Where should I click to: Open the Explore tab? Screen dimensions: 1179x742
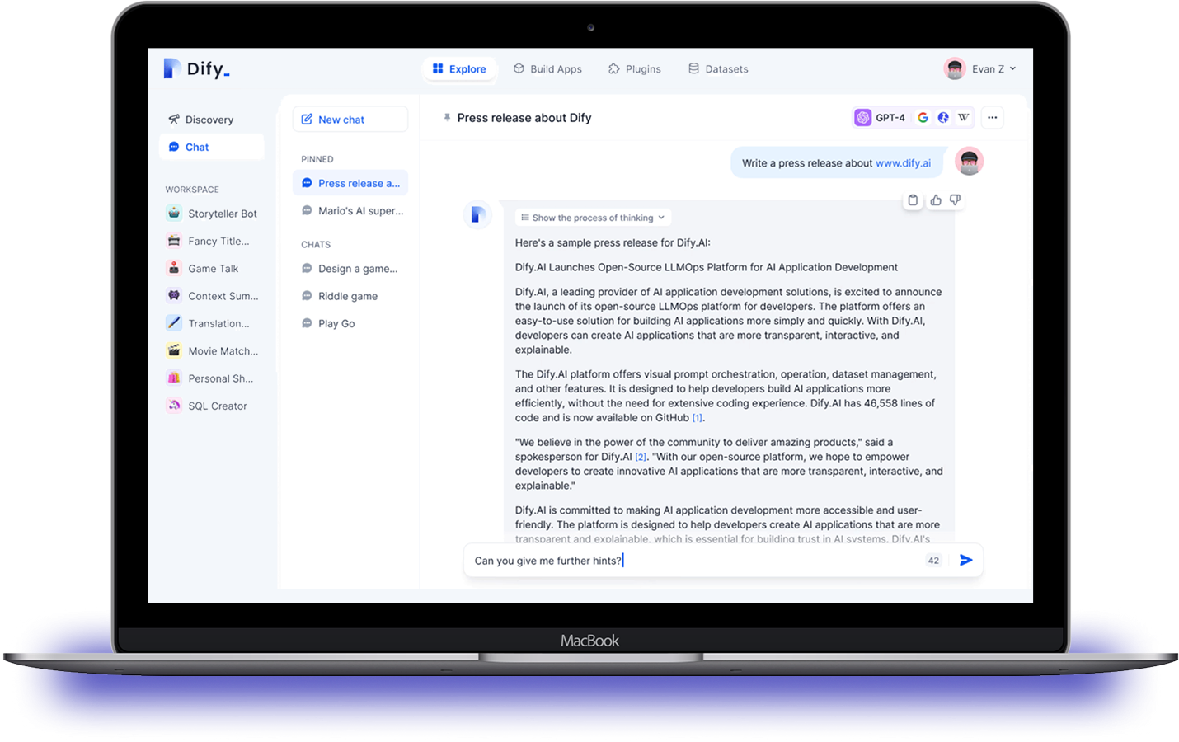point(459,69)
